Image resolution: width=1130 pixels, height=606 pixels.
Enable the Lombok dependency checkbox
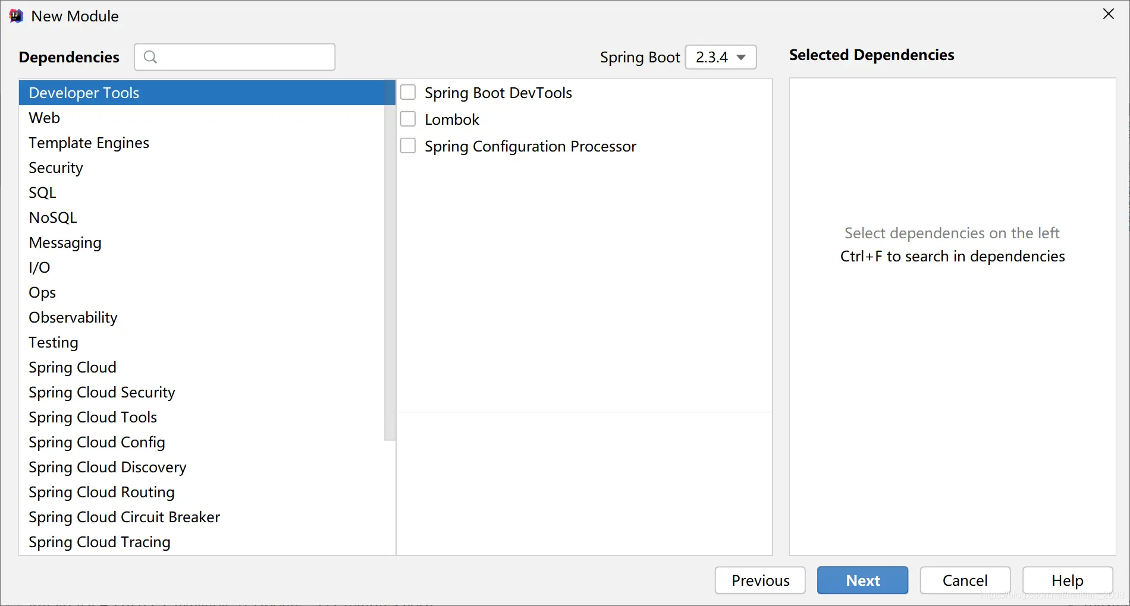click(408, 119)
